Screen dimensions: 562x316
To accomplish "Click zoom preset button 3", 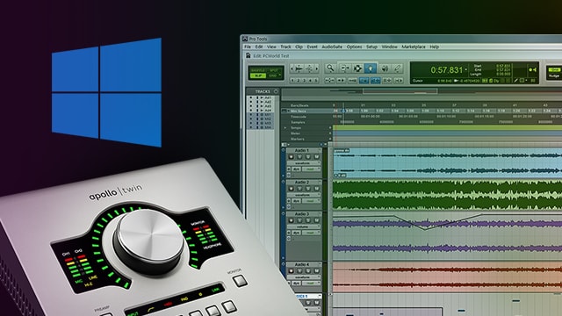I will click(305, 81).
